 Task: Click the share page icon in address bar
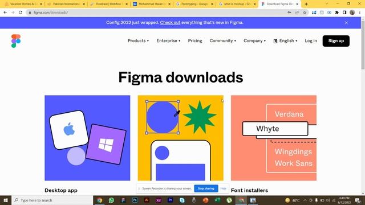297,13
